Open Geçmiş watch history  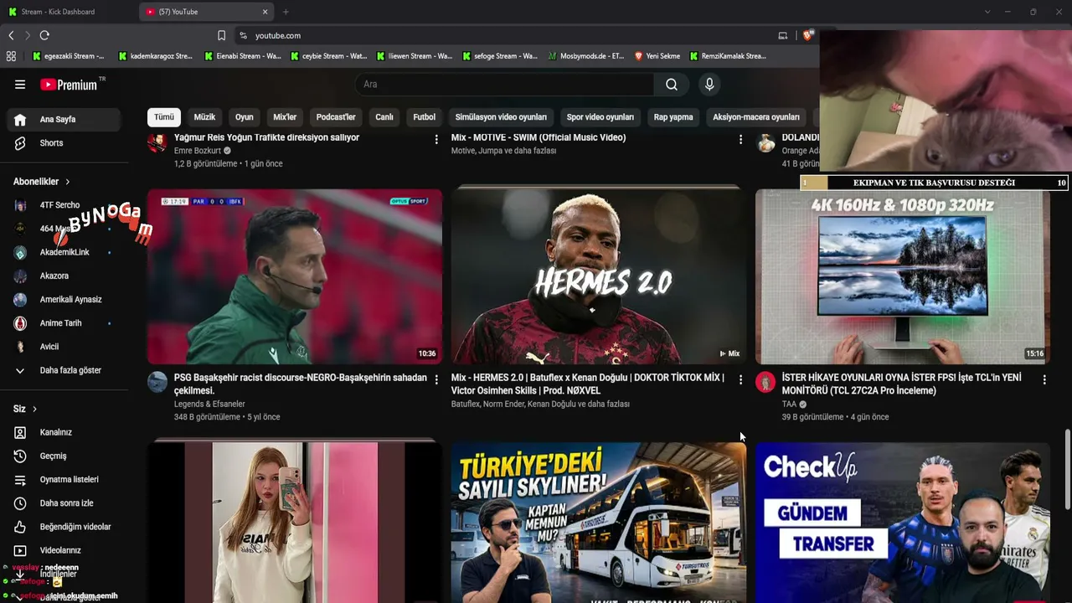64,456
